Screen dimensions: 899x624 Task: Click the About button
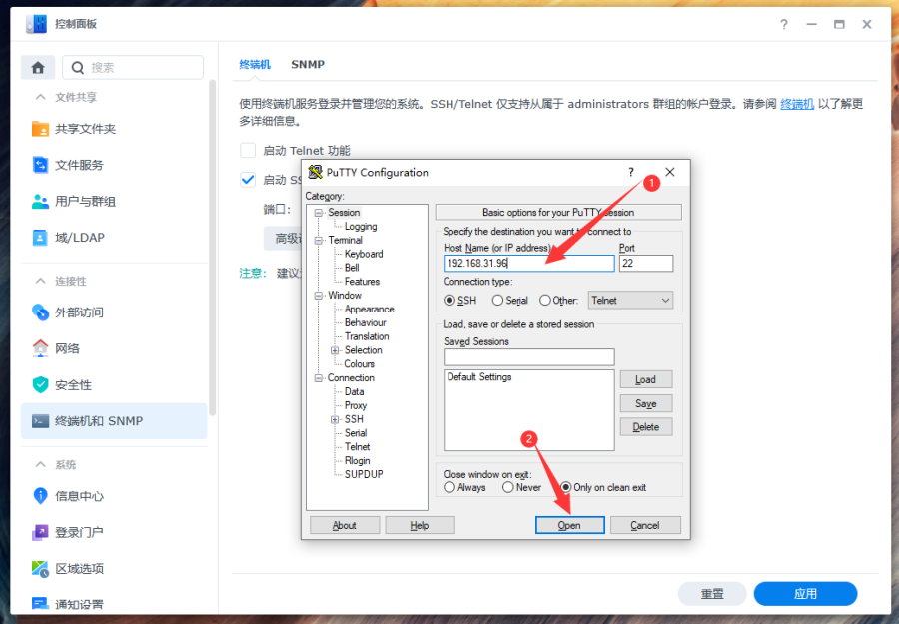click(x=345, y=525)
